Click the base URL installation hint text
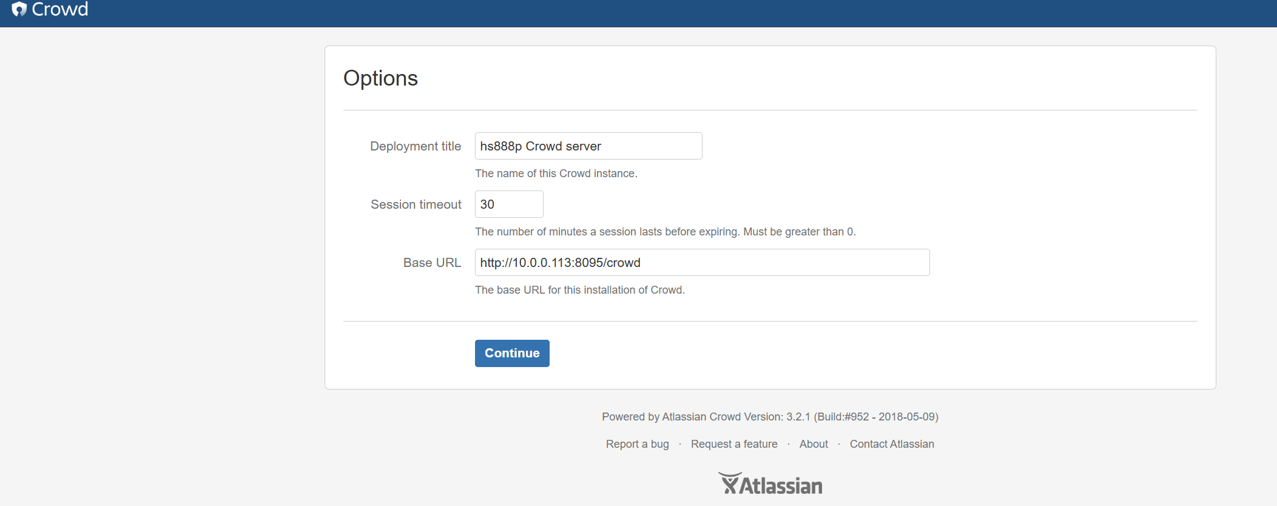Image resolution: width=1277 pixels, height=506 pixels. [579, 290]
